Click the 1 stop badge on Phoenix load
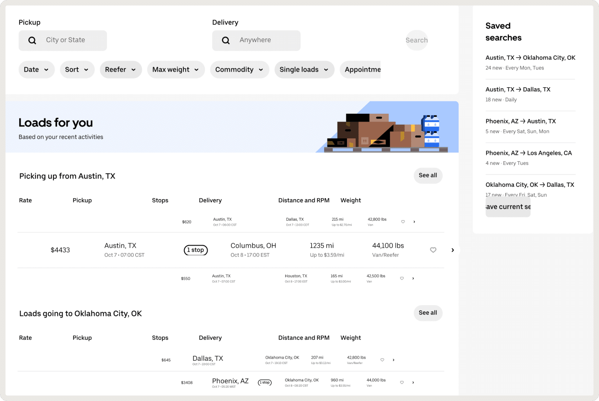The width and height of the screenshot is (599, 401). coord(265,382)
